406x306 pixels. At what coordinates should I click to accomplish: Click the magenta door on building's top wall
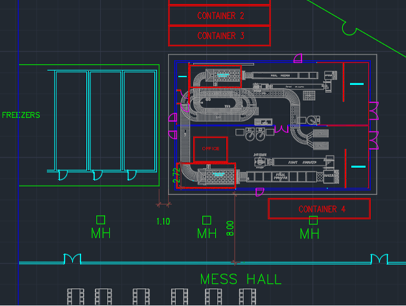pyautogui.click(x=297, y=58)
